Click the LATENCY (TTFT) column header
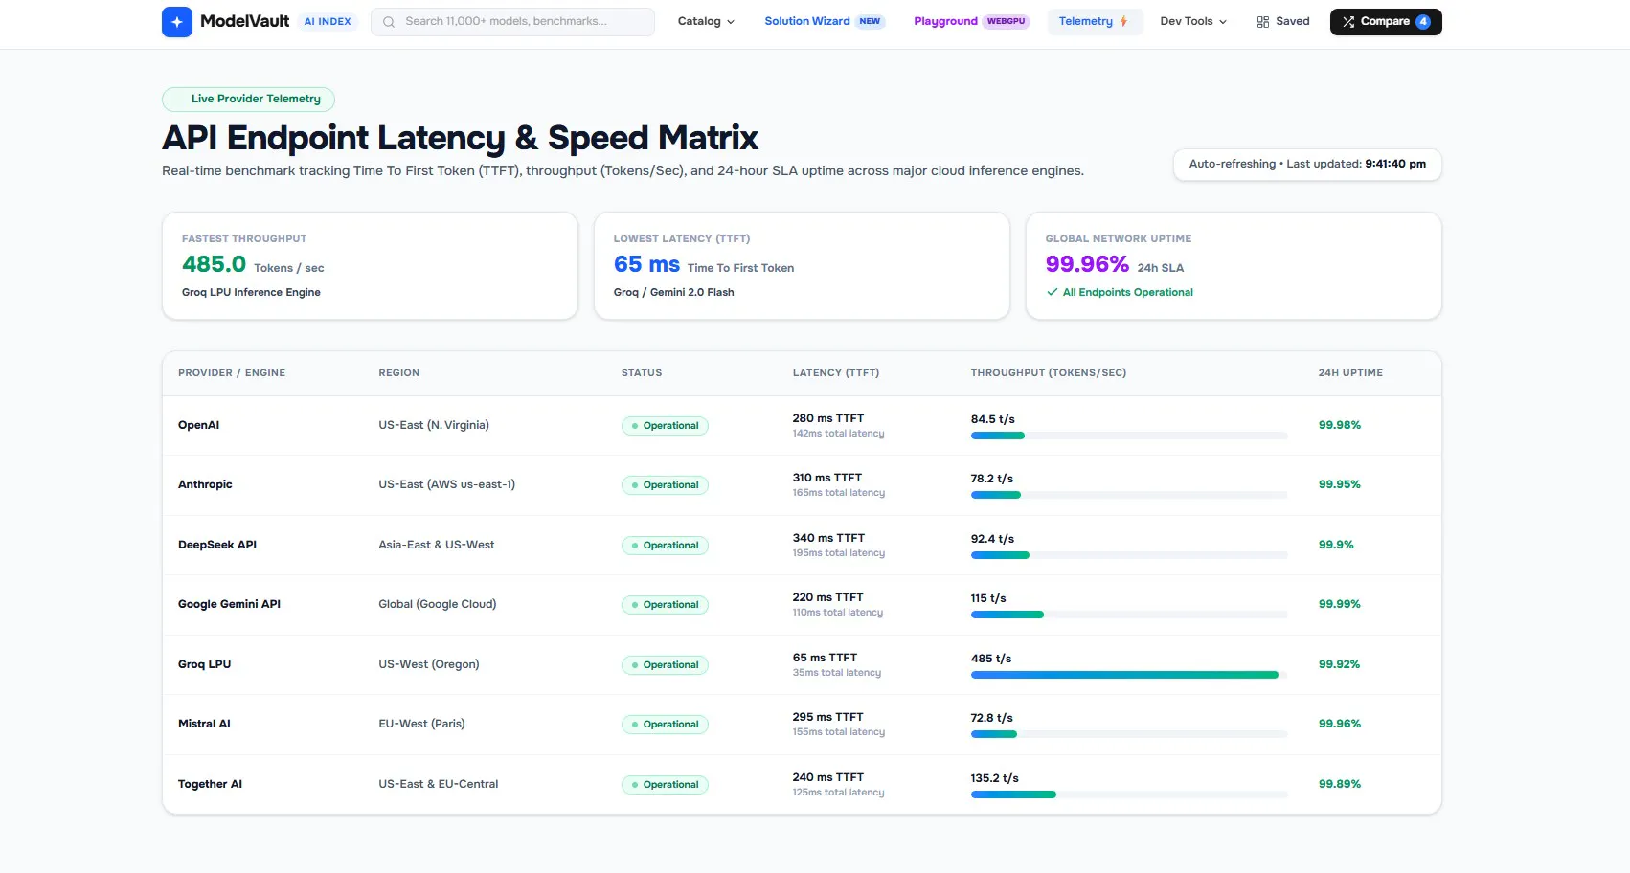This screenshot has height=873, width=1630. (x=836, y=373)
